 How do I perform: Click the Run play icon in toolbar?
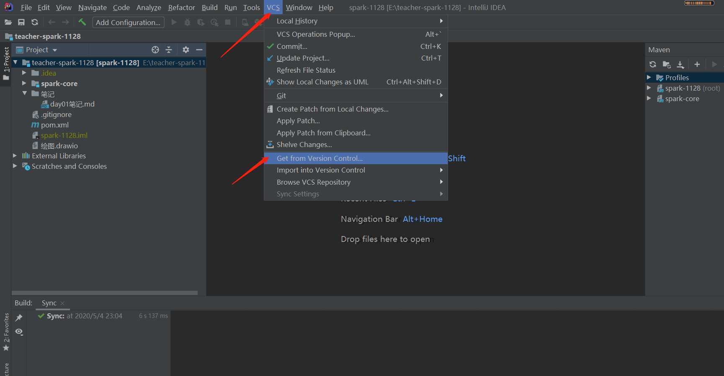174,22
